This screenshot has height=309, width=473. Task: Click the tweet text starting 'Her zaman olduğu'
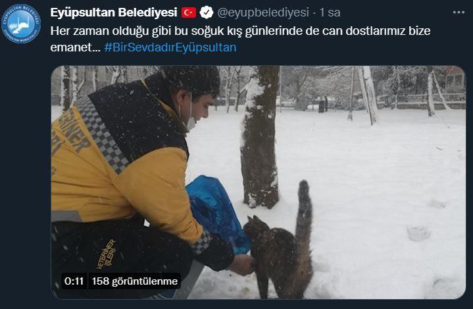point(240,40)
